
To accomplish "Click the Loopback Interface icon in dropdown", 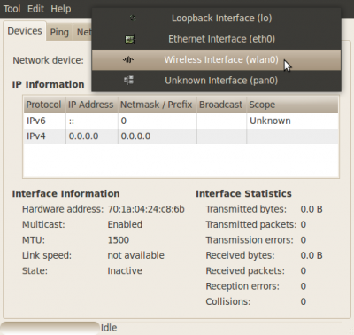I will tap(133, 19).
